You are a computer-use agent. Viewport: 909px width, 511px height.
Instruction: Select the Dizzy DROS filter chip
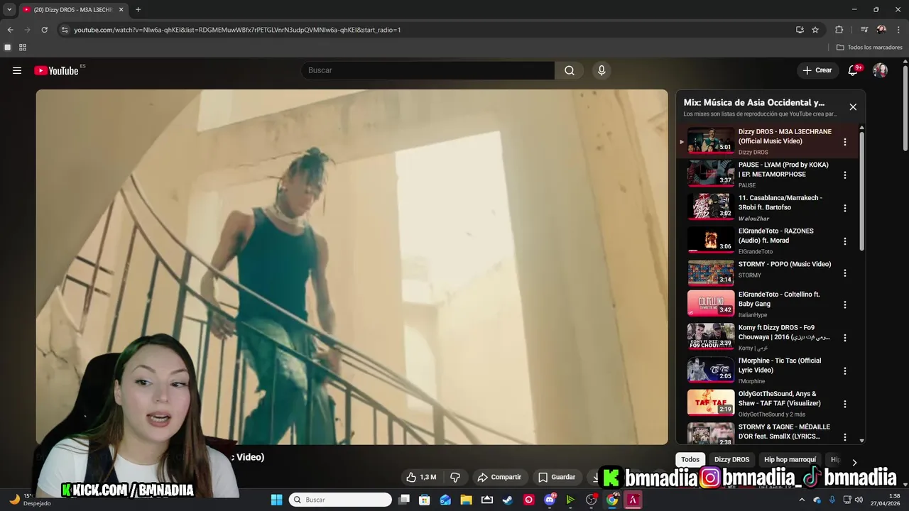pyautogui.click(x=731, y=459)
